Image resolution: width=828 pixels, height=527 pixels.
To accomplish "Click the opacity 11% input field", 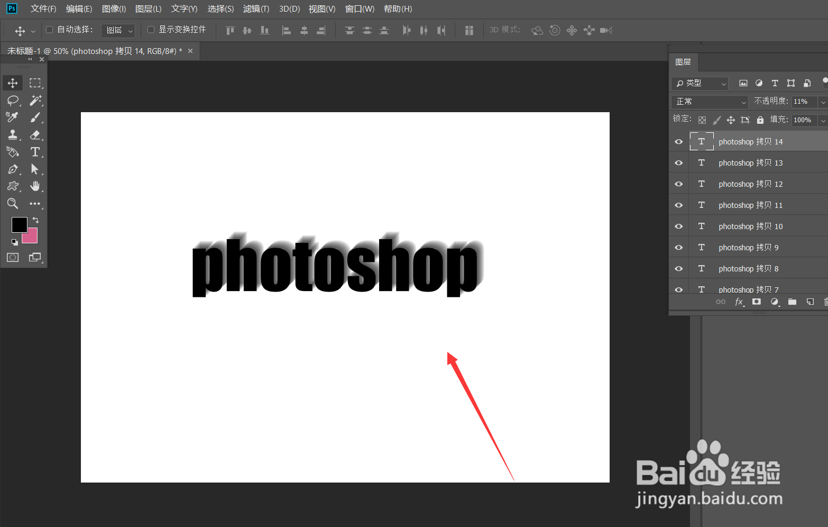I will click(804, 102).
